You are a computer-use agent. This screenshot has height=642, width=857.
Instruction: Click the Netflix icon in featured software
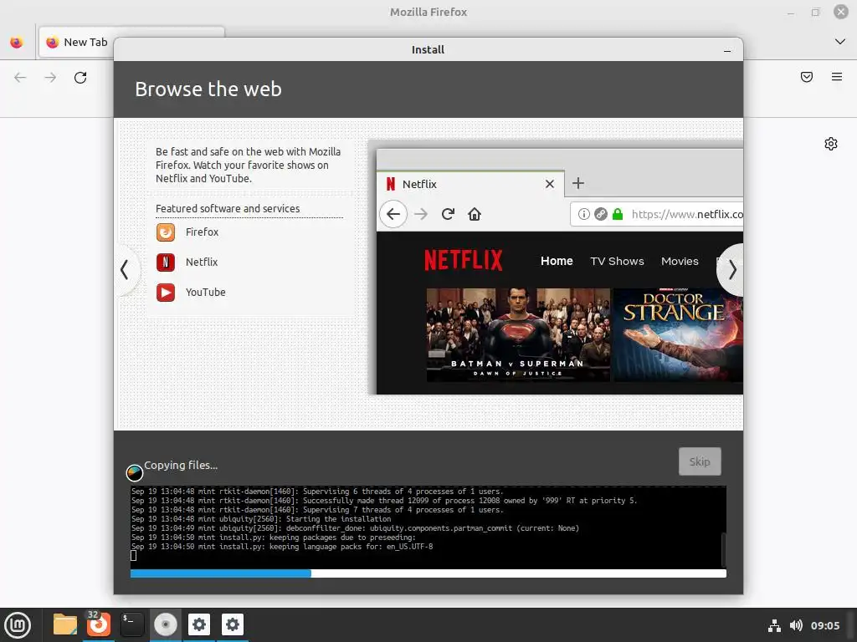pos(166,262)
